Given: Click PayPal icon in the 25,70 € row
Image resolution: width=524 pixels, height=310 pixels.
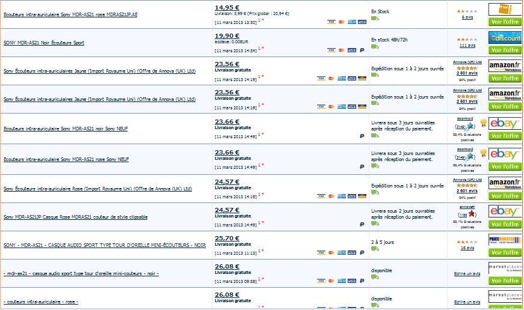Looking at the screenshot, I should point(362,252).
